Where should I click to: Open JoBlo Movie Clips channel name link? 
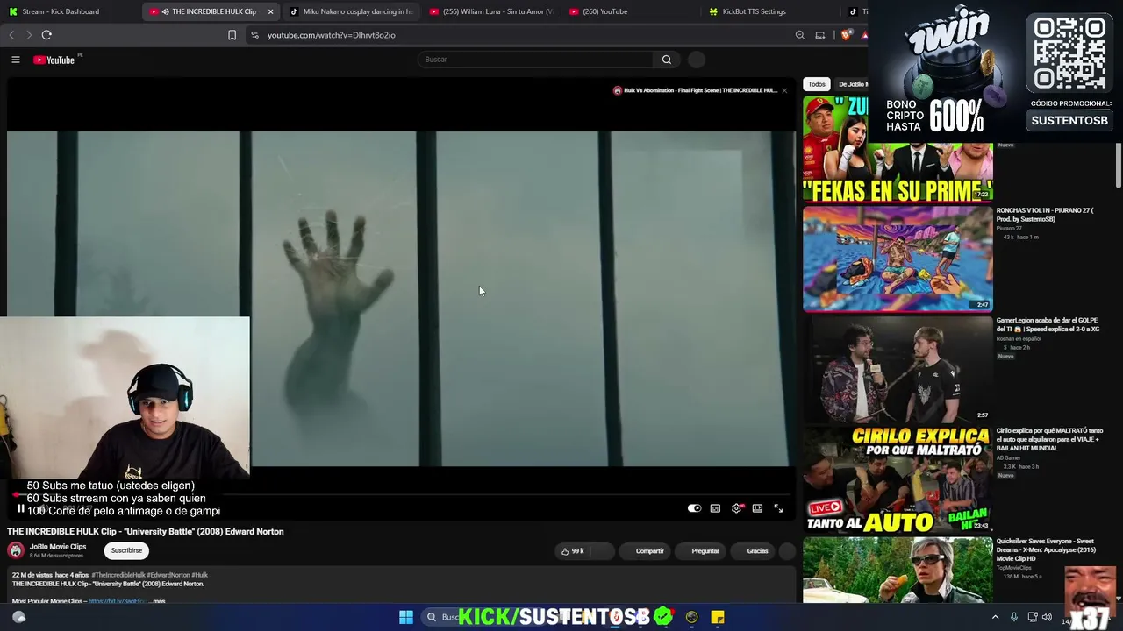coord(58,547)
